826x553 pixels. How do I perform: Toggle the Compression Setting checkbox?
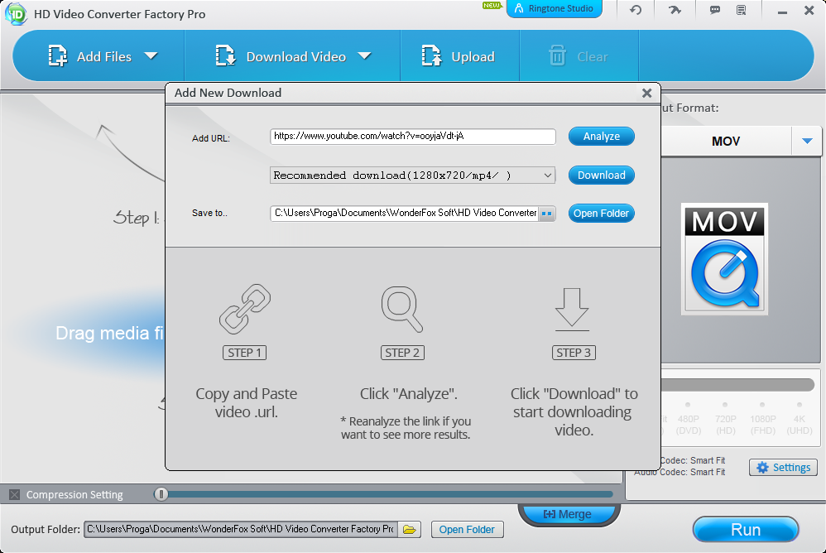[14, 494]
